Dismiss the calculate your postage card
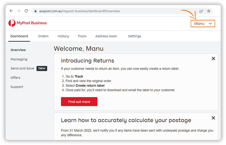The width and height of the screenshot is (226, 145). click(213, 118)
